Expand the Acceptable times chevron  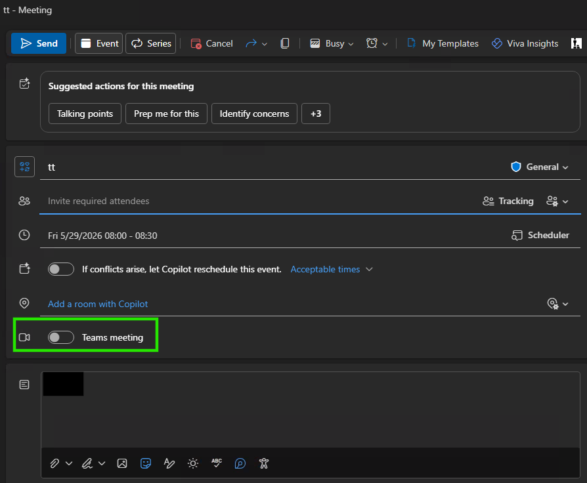pyautogui.click(x=369, y=269)
